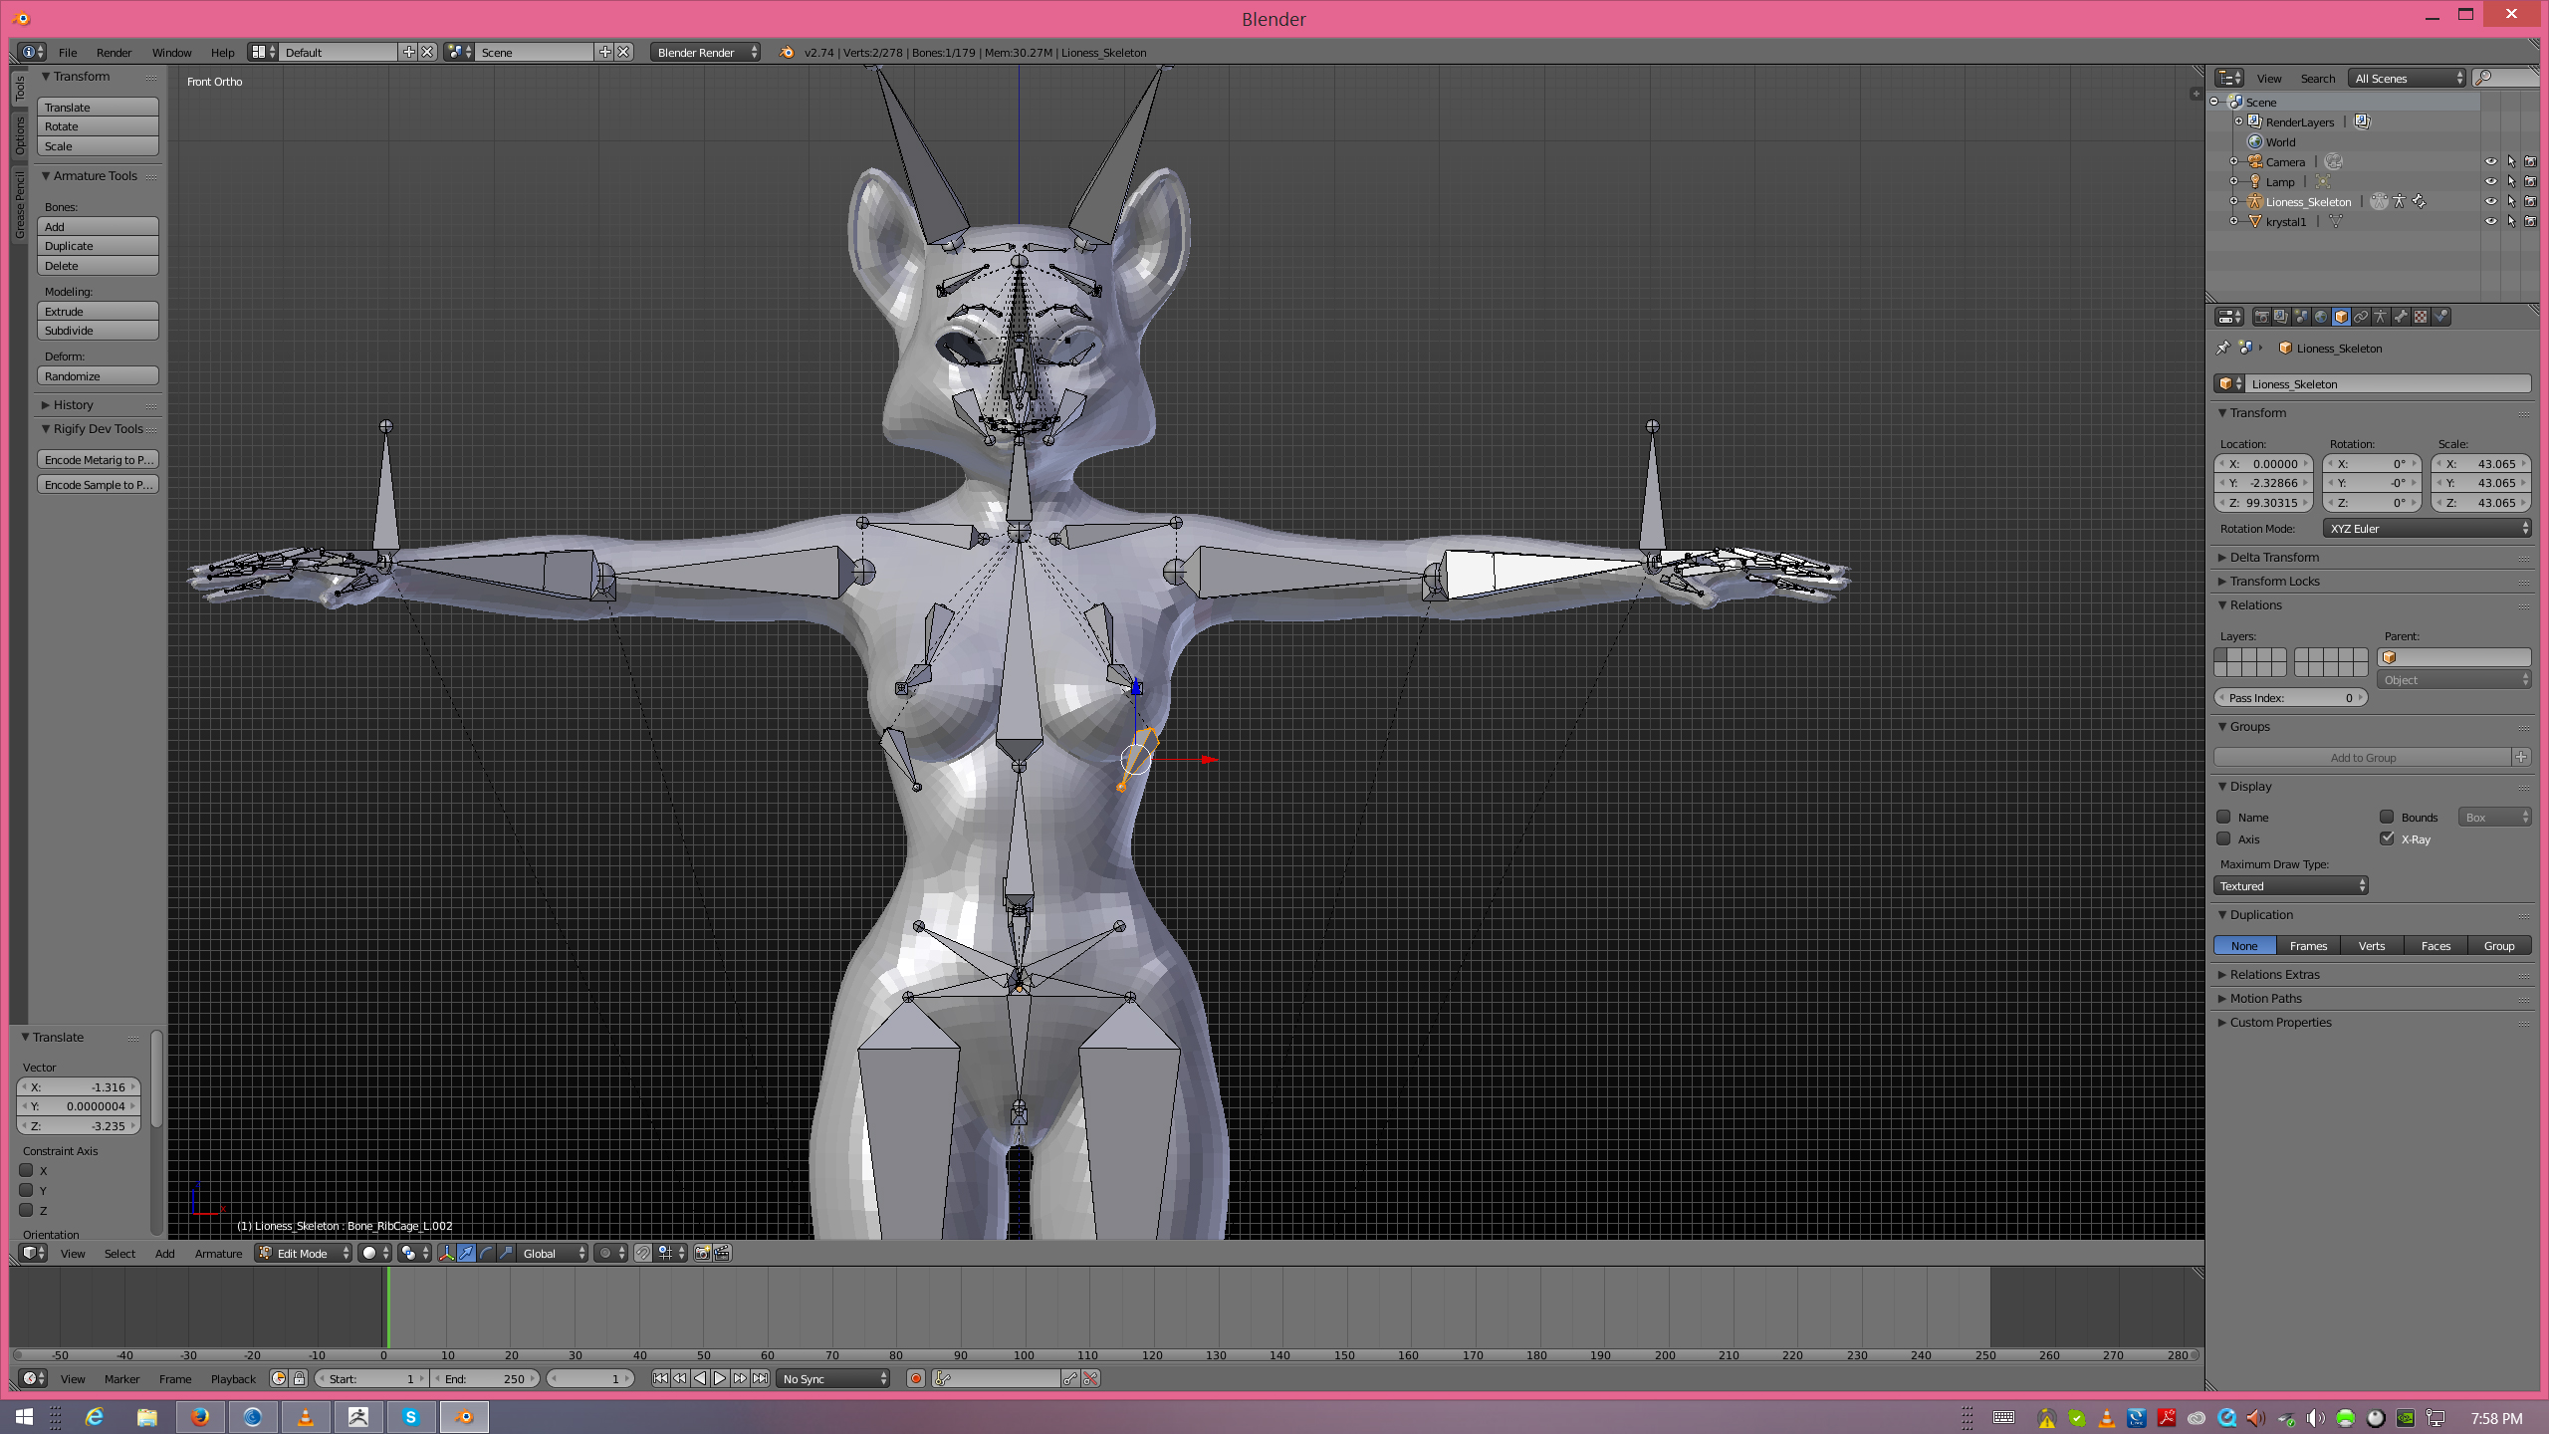Image resolution: width=2549 pixels, height=1434 pixels.
Task: Select the Rotate manipulator arc icon
Action: coord(486,1253)
